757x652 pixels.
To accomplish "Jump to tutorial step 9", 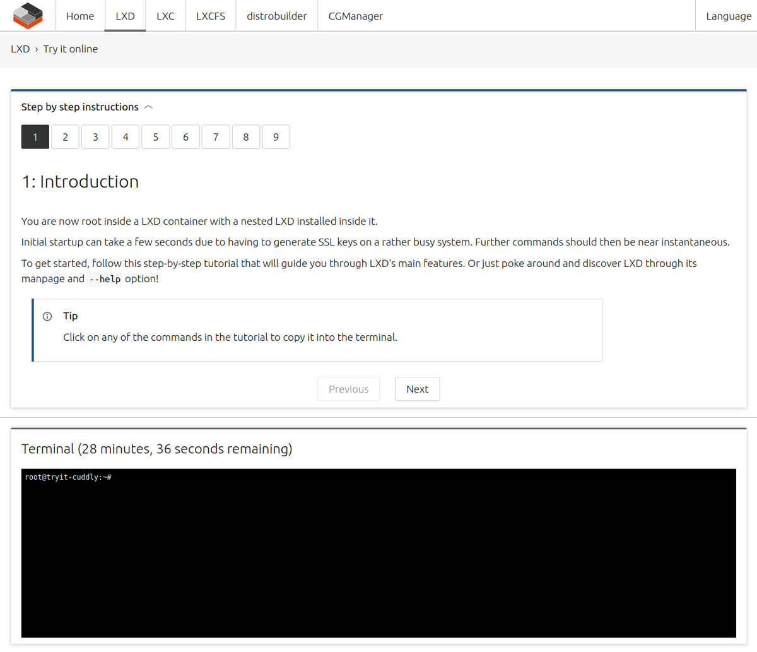I will (276, 137).
